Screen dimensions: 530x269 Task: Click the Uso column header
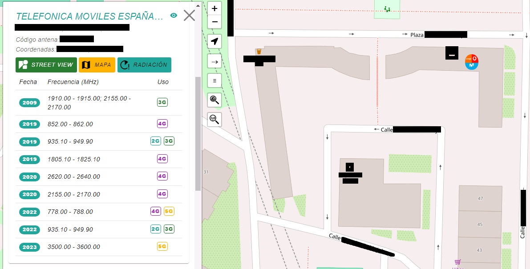pos(163,82)
